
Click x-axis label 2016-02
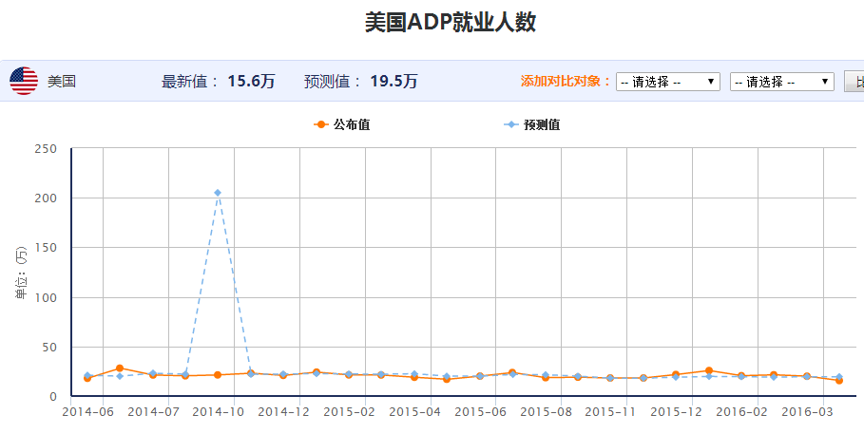click(741, 412)
